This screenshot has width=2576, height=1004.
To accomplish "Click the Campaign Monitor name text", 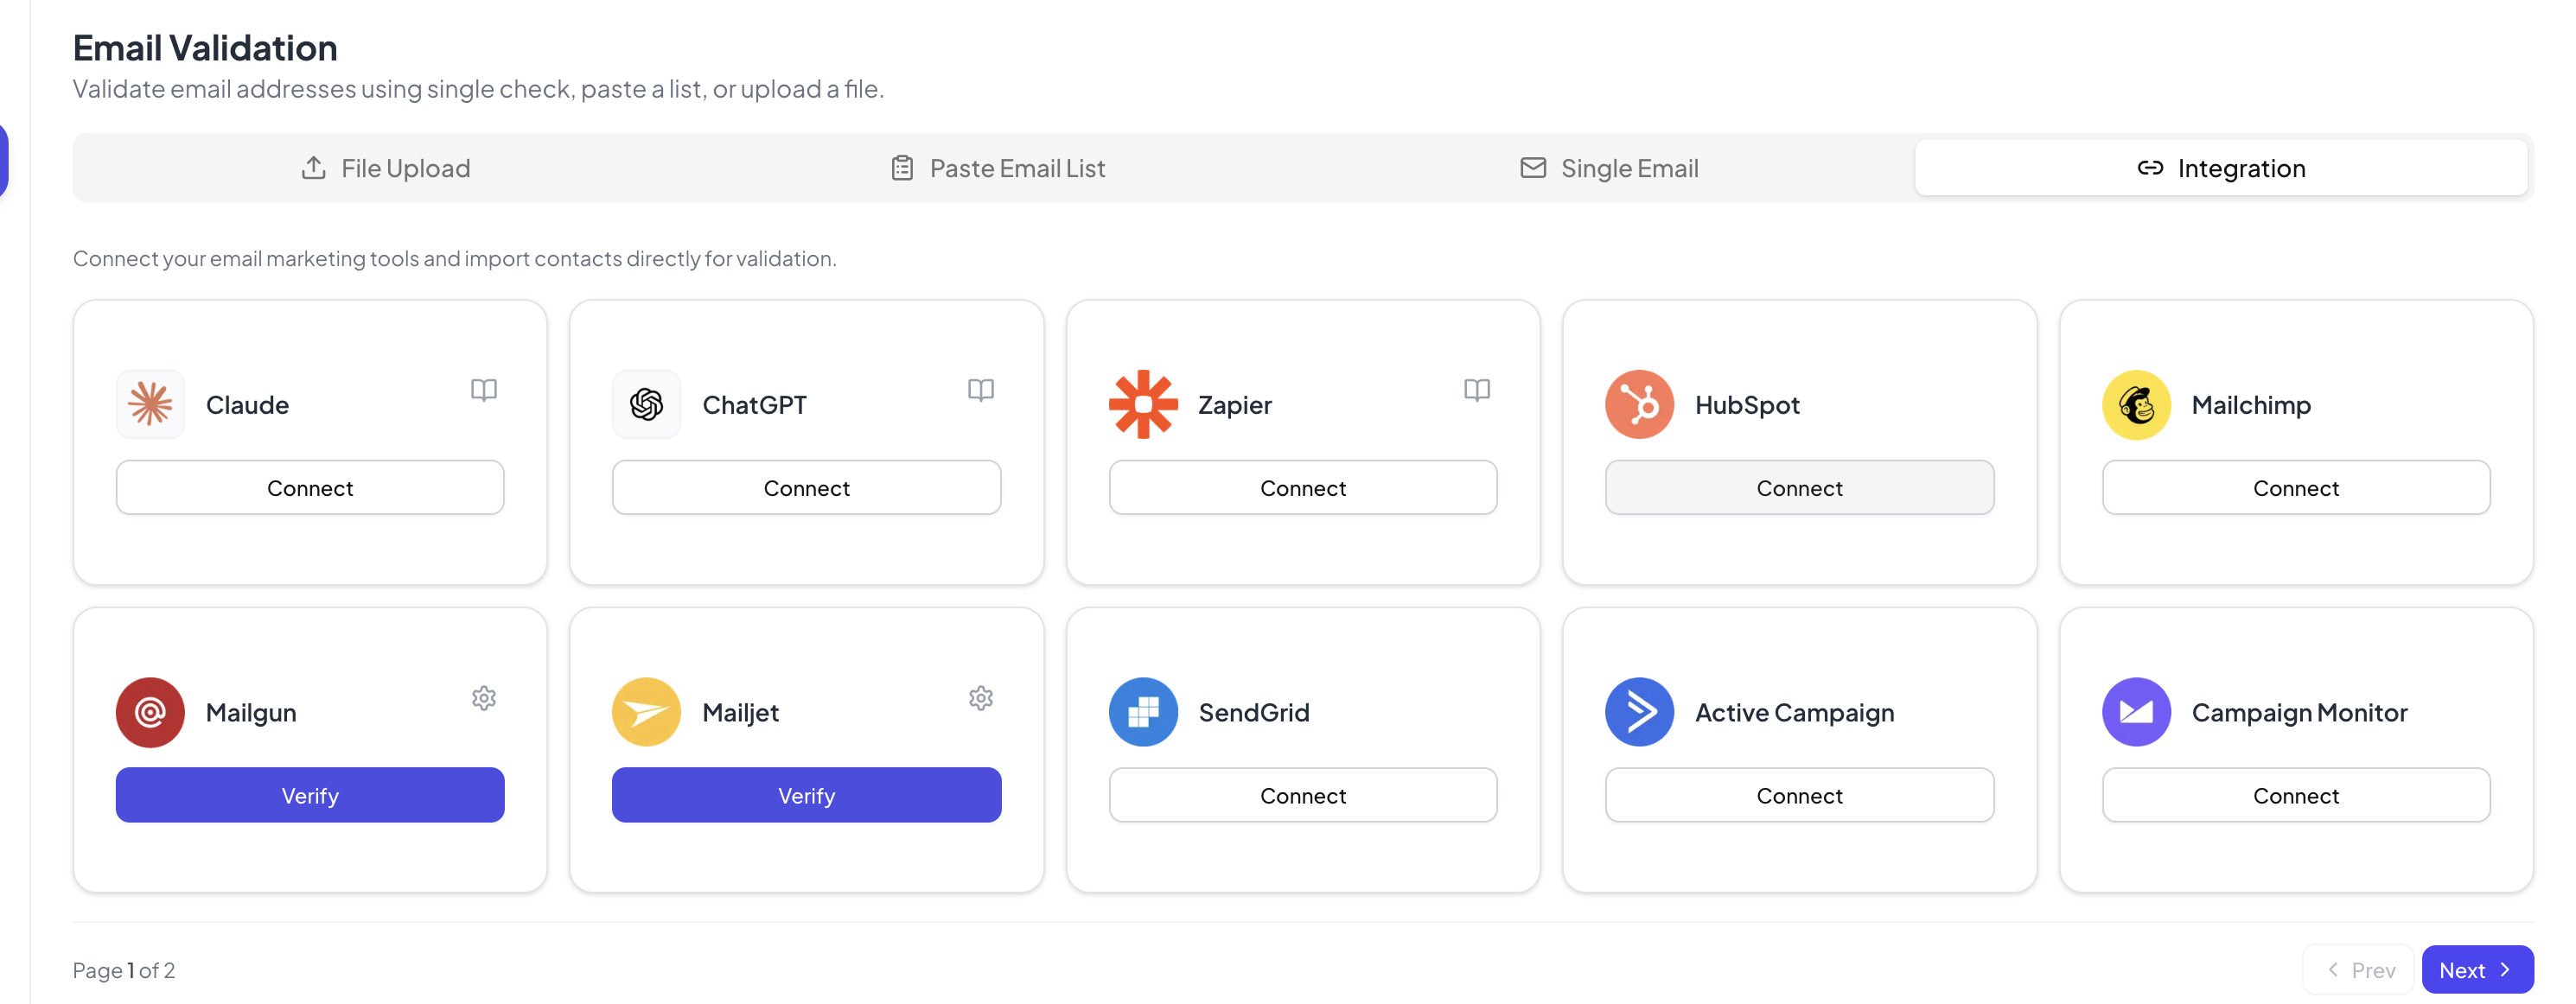I will point(2299,713).
